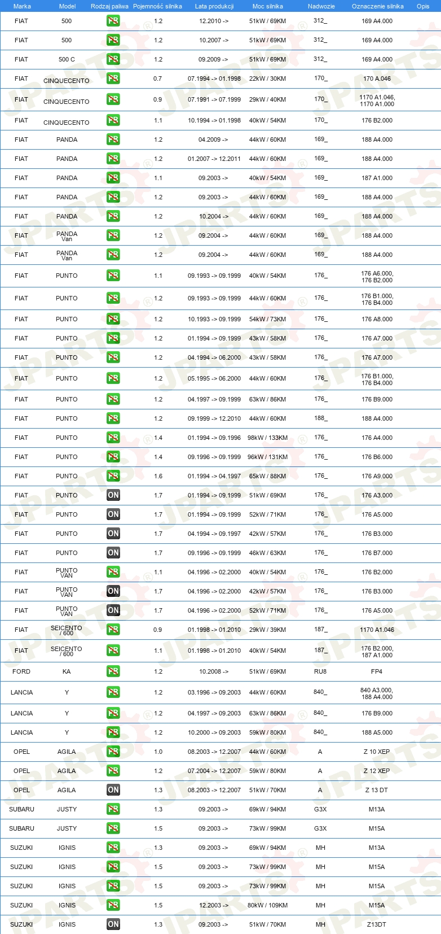This screenshot has width=441, height=934.
Task: Click petrol fuel icon in FIAT 500 C row
Action: [113, 59]
